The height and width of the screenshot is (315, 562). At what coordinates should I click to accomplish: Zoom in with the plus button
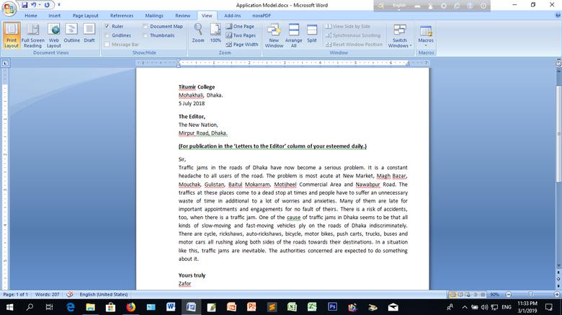tap(557, 295)
